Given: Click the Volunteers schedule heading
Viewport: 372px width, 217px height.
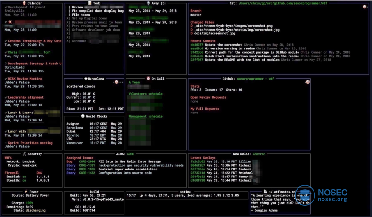Looking at the screenshot, I should 145,94.
